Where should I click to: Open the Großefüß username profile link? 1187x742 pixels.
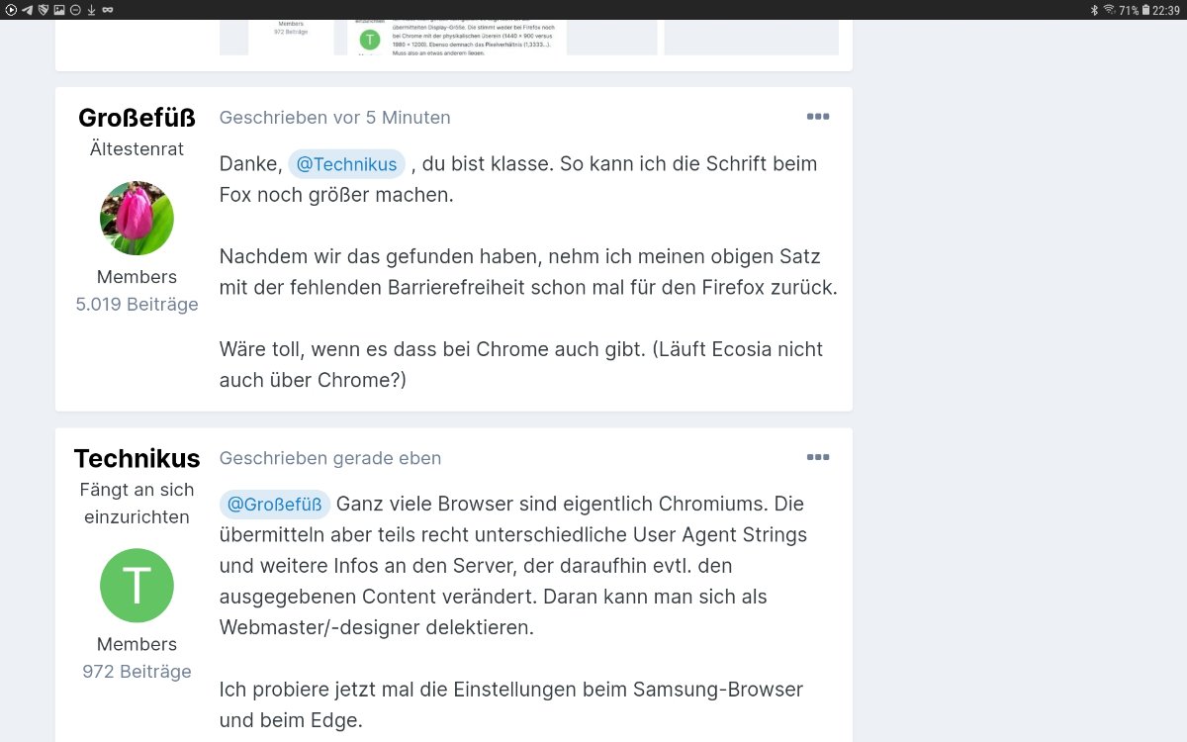(137, 118)
